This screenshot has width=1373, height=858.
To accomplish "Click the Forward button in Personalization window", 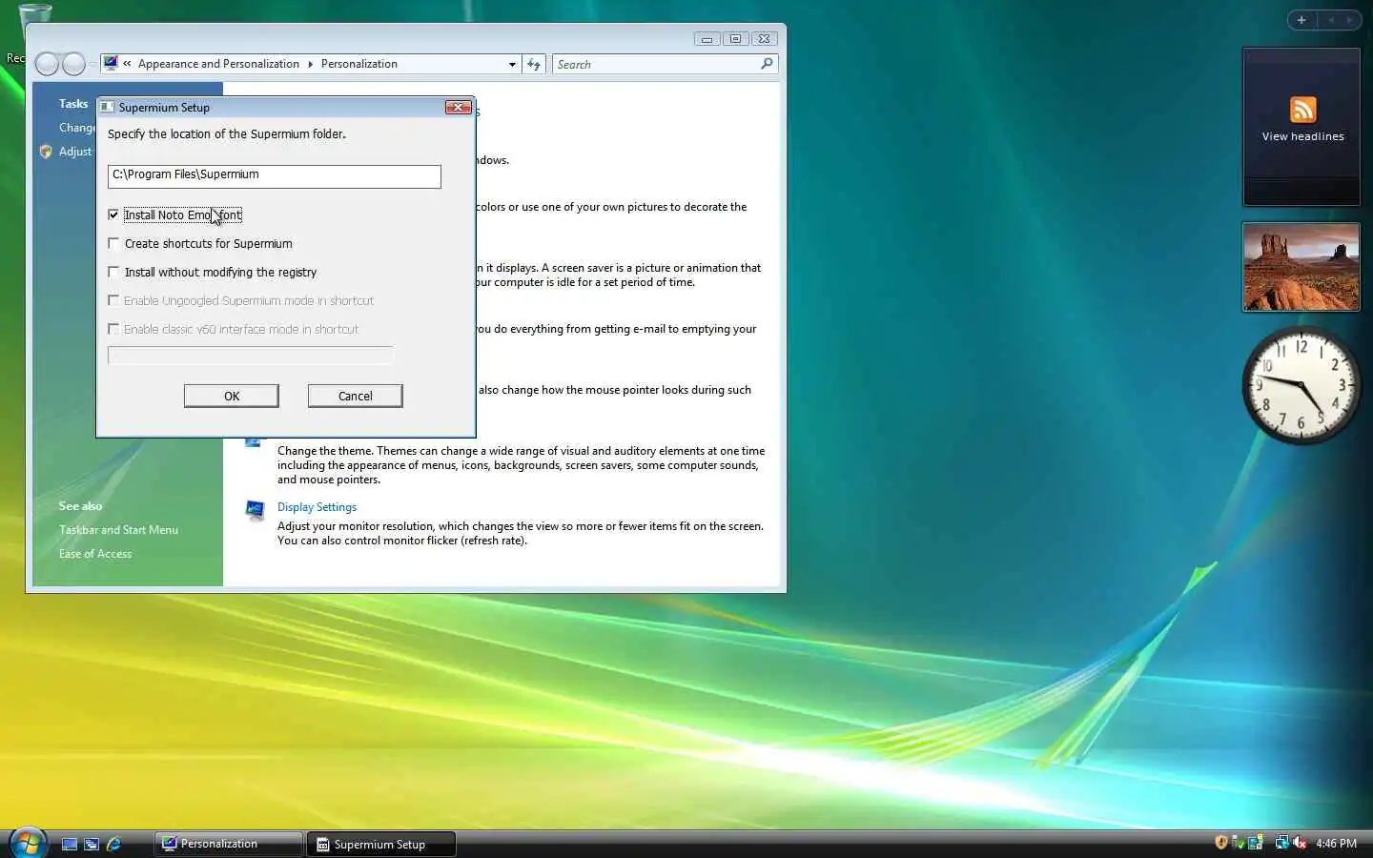I will (73, 64).
